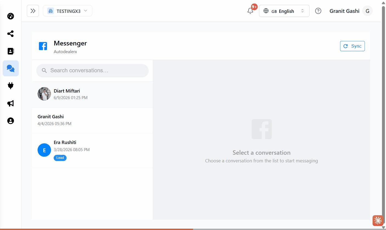This screenshot has height=230, width=386.
Task: Click the building icon beside TESTINGX3
Action: pos(50,11)
